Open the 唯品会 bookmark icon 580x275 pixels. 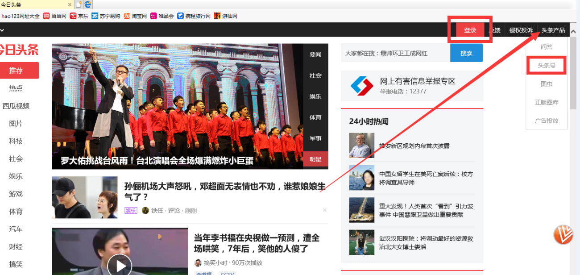point(153,16)
